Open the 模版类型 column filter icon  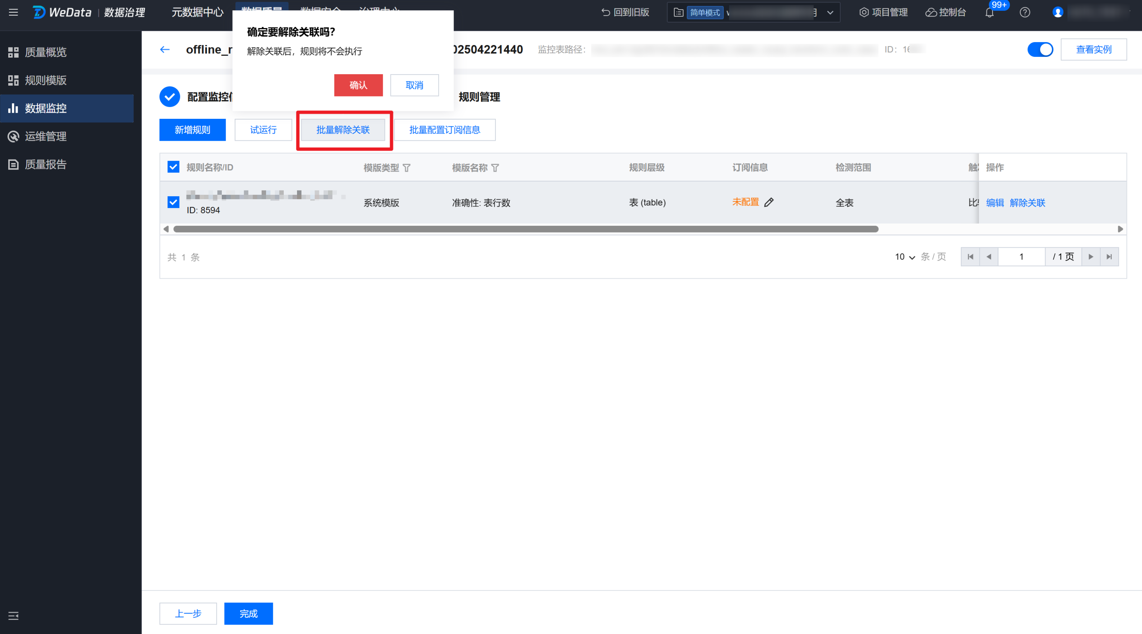406,167
